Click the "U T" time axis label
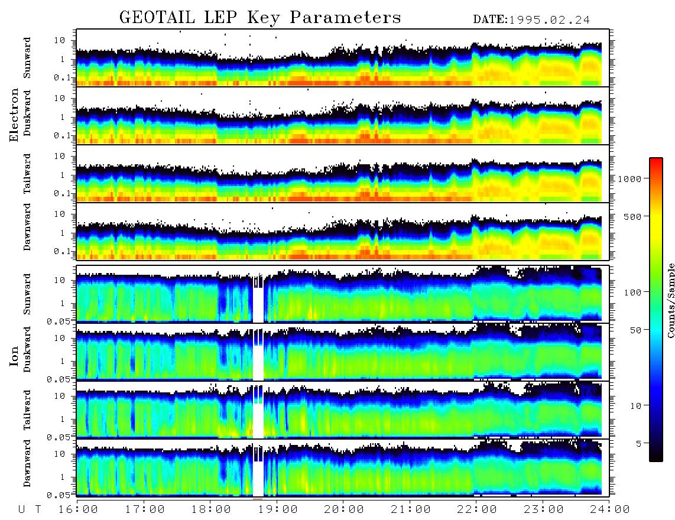The width and height of the screenshot is (675, 520). click(x=30, y=509)
